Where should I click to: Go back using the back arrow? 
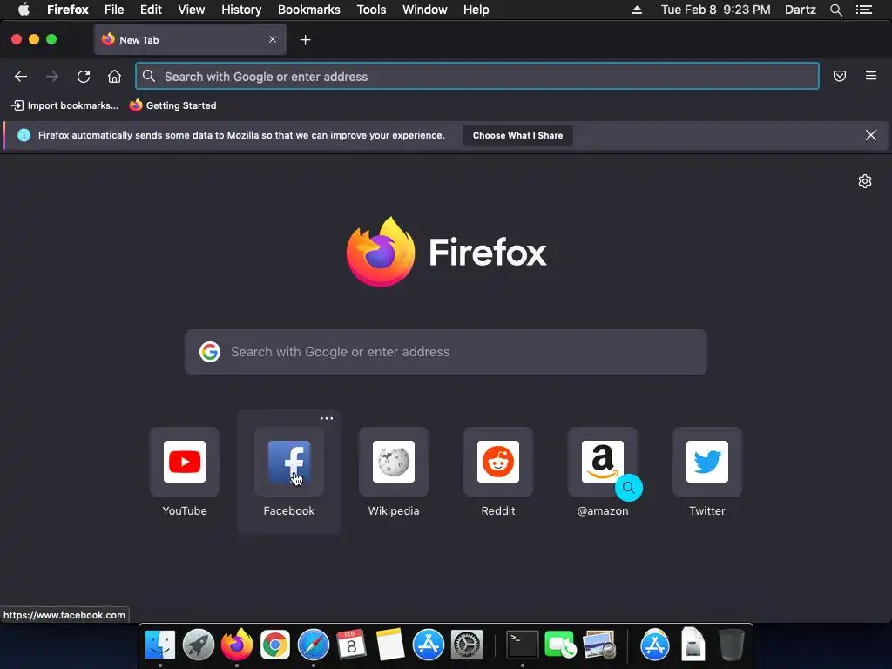click(x=21, y=77)
